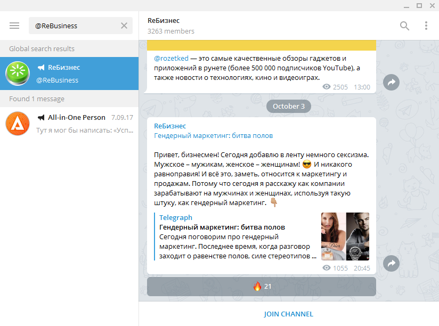Click the JOIN CHANNEL button

coord(288,314)
